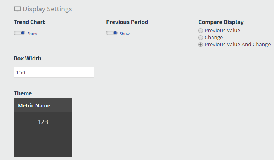Click the Previous Value option label text

222,31
